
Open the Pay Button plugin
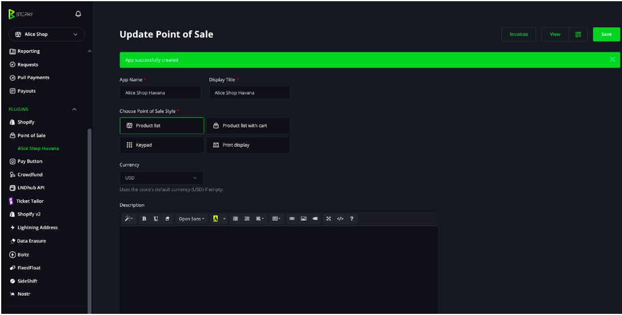click(26, 161)
